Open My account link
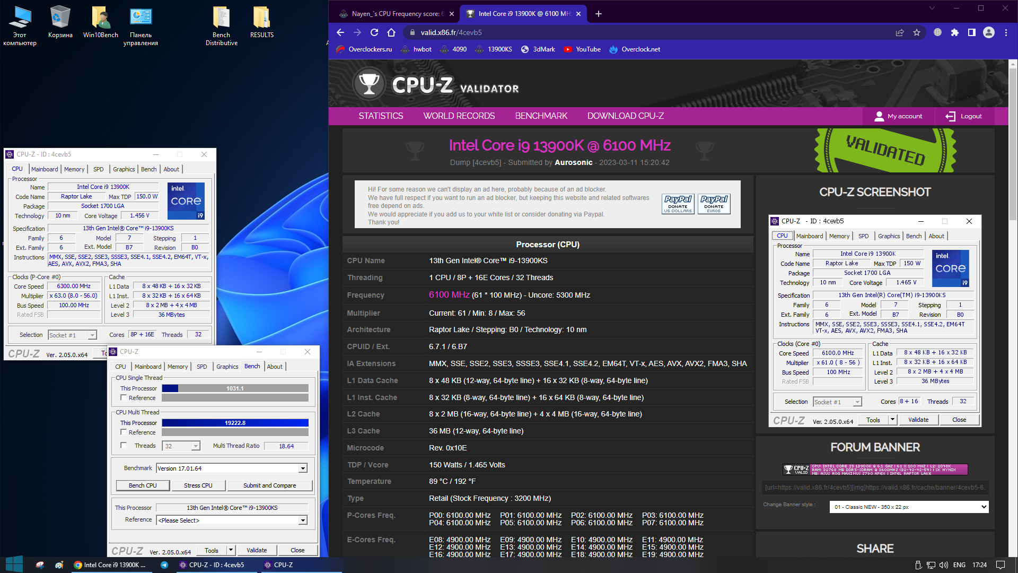 (x=898, y=116)
